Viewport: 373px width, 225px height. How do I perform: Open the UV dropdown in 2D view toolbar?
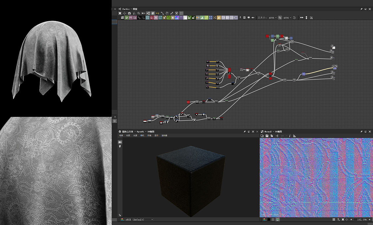tap(284, 136)
